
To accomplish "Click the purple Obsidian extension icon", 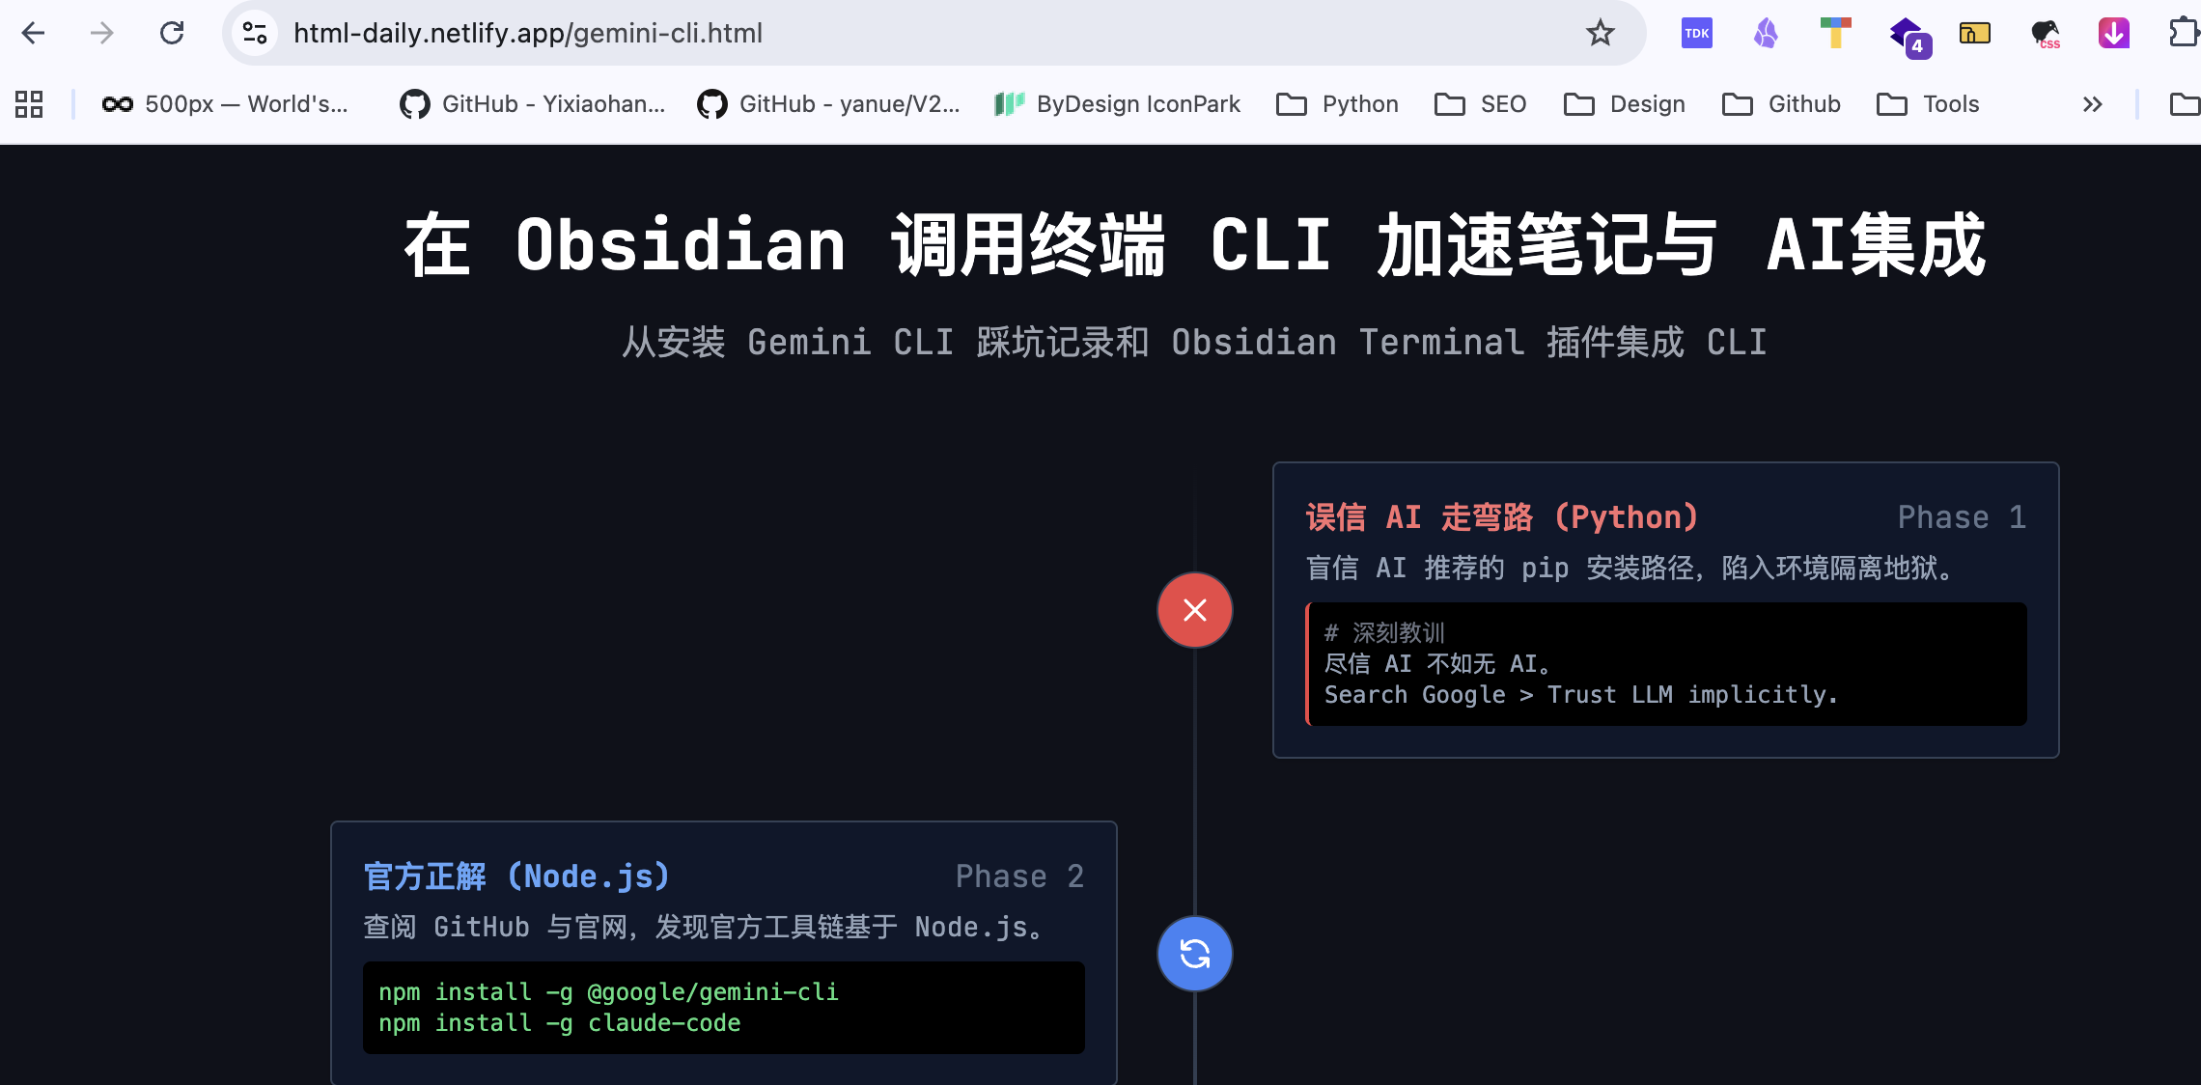I will point(1765,33).
